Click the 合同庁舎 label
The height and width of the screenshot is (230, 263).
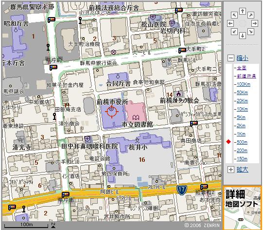click(119, 83)
